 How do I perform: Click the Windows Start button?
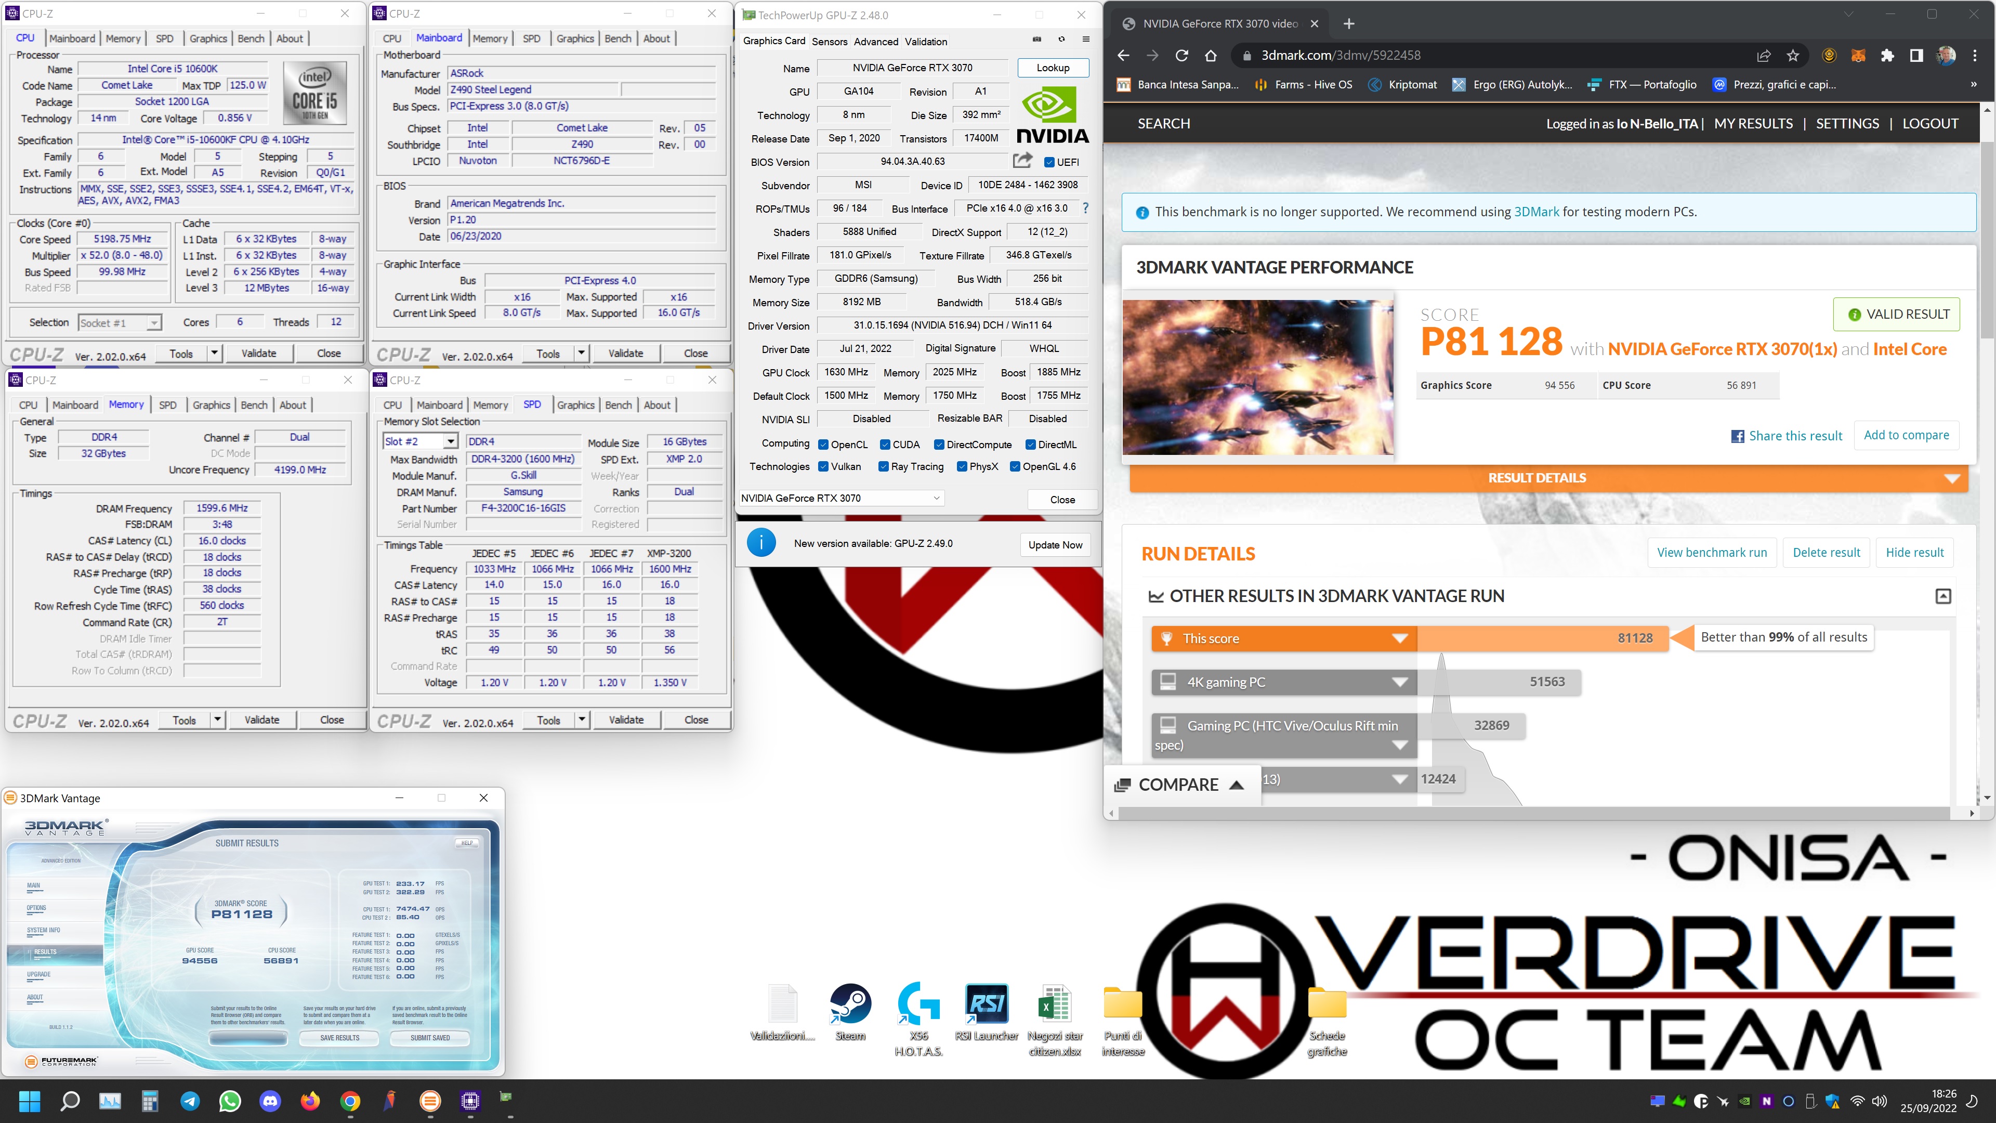click(x=30, y=1101)
